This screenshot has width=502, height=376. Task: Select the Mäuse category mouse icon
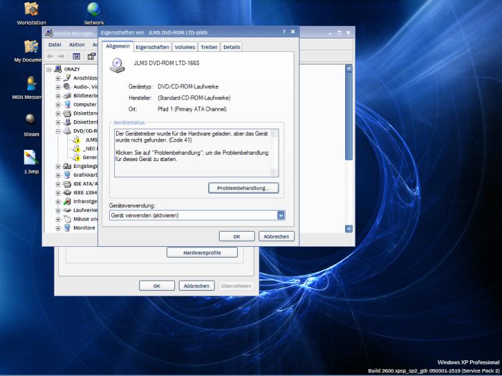67,219
